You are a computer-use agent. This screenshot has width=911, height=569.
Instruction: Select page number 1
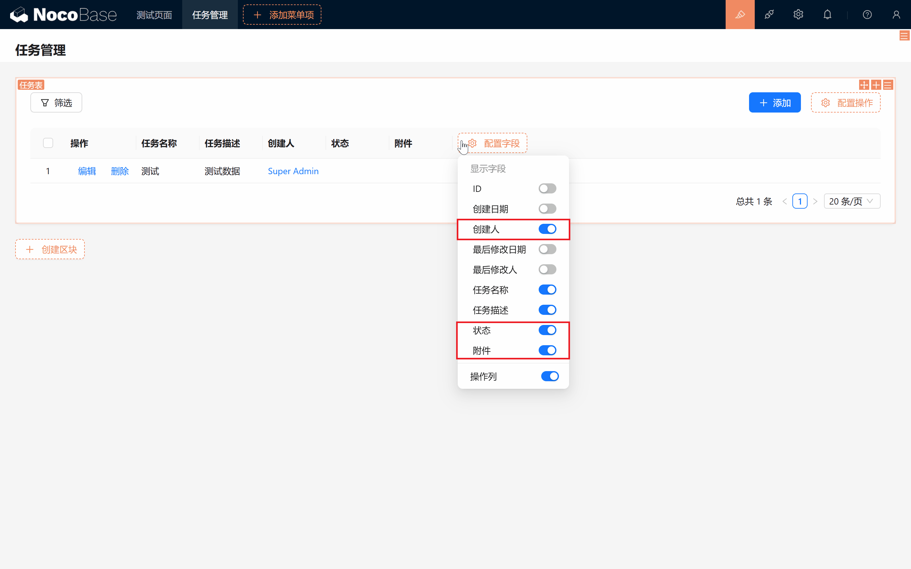point(800,201)
